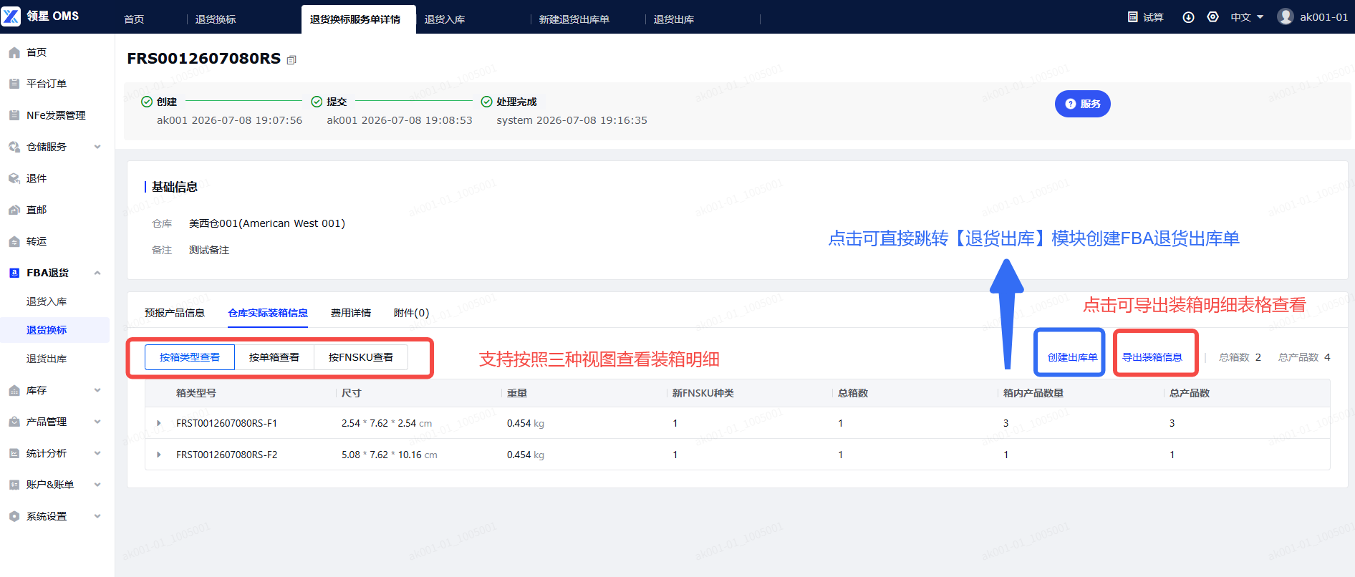
Task: Click the 导出装箱信息 link
Action: point(1152,357)
